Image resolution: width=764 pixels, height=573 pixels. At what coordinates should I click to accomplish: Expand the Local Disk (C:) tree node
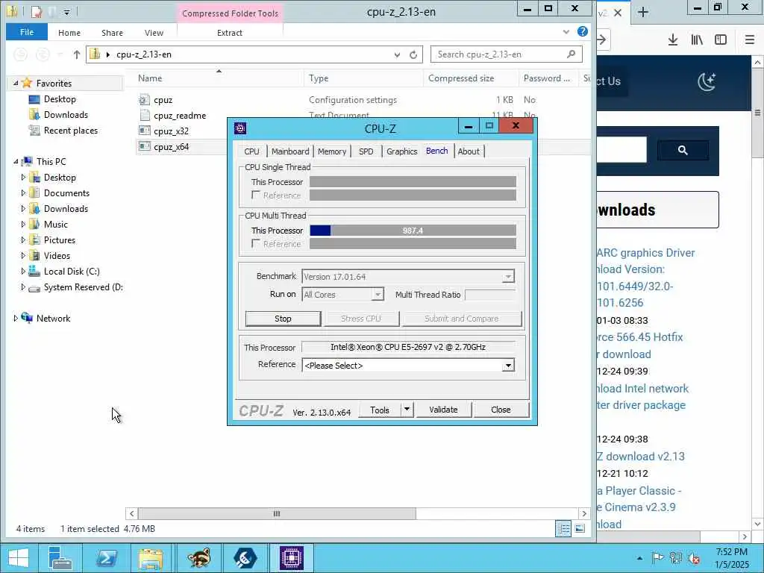click(x=23, y=272)
